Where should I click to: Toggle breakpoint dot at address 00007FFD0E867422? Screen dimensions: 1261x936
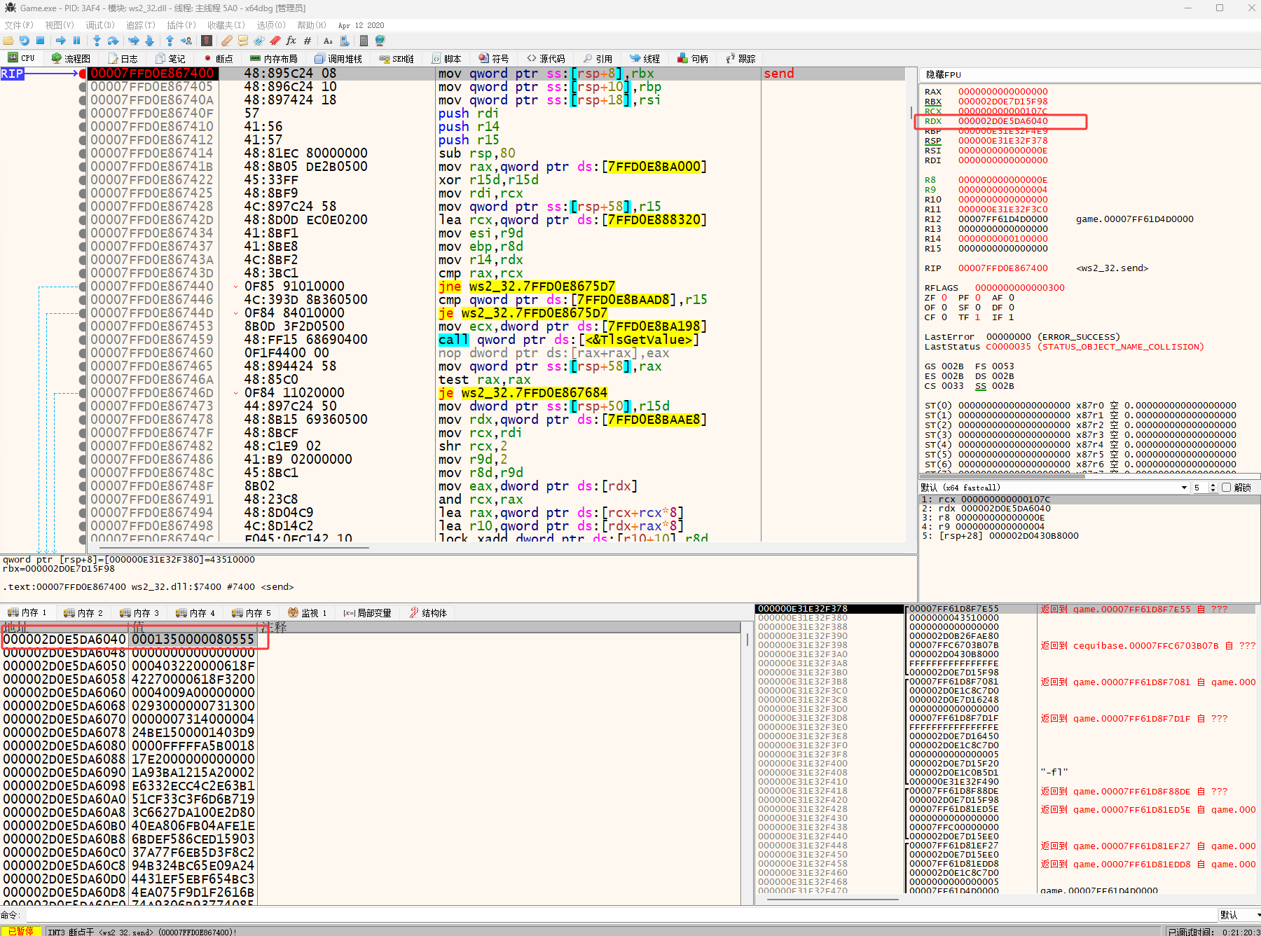click(x=83, y=180)
